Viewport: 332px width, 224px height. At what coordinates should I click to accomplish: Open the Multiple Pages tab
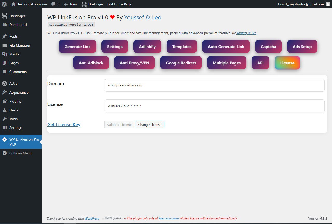(x=227, y=63)
